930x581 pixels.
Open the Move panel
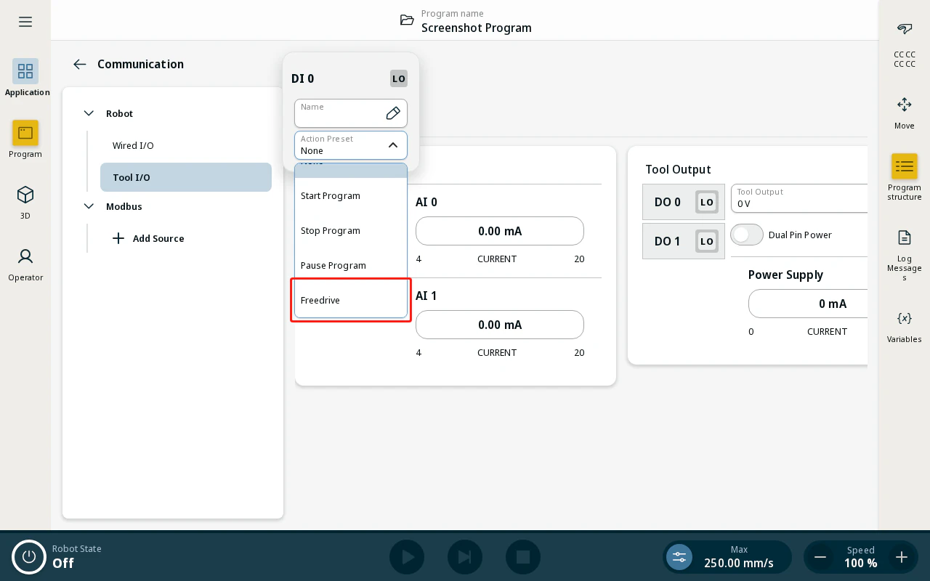coord(905,113)
